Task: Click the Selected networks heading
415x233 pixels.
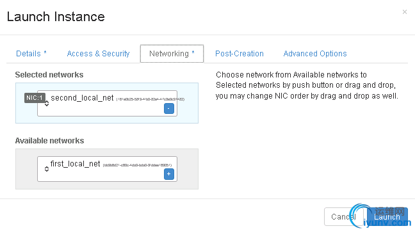Action: 49,75
